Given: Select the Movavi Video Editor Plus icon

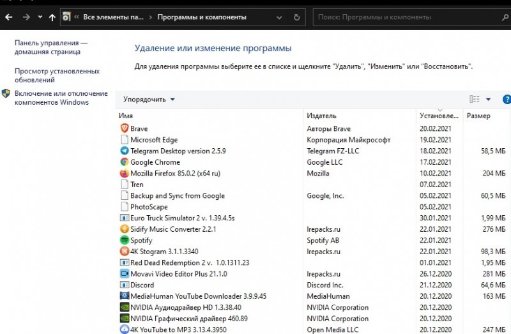Looking at the screenshot, I should click(124, 274).
